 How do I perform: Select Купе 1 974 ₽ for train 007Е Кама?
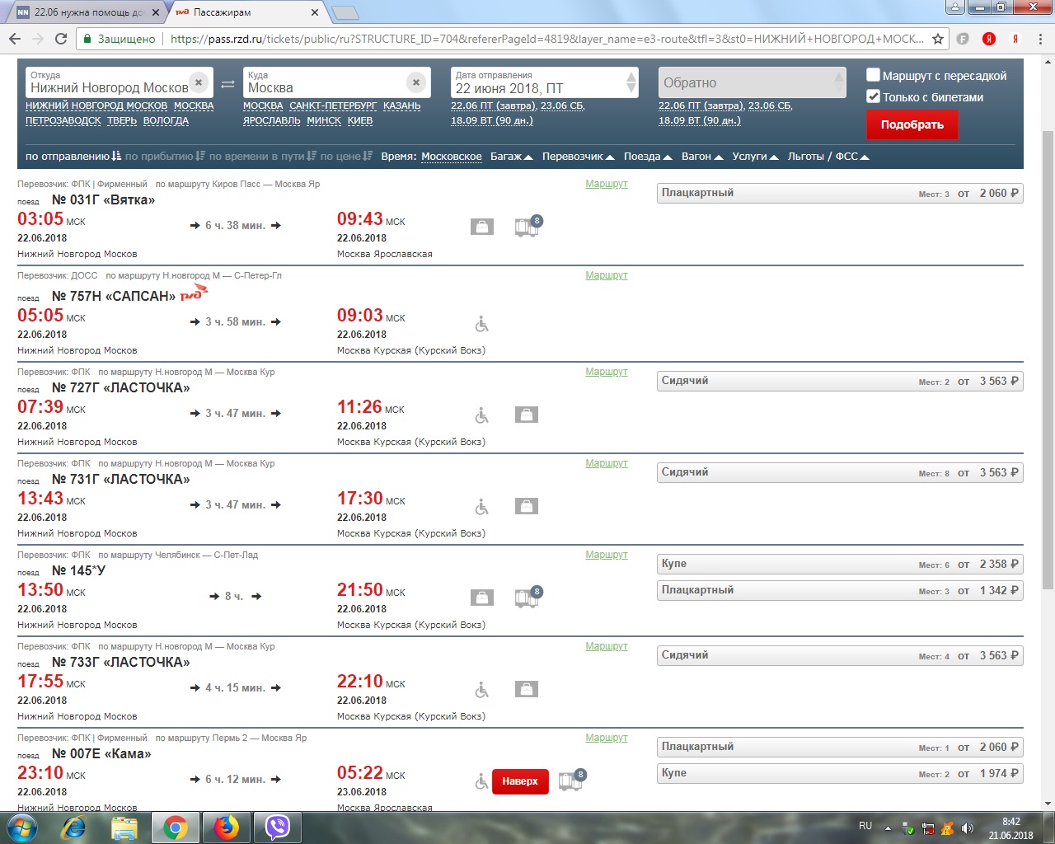(x=840, y=773)
